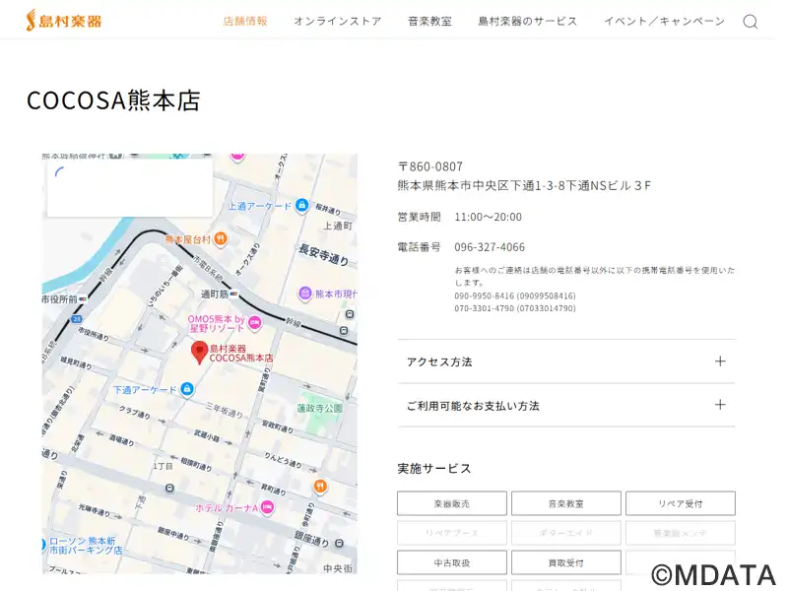Open the イベント／キャンペーン menu
788x591 pixels.
tap(664, 22)
